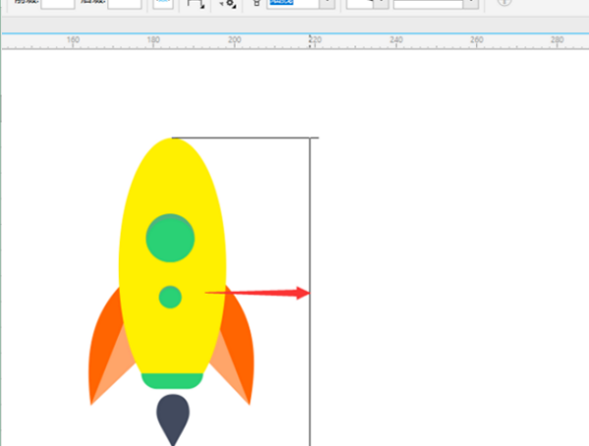
Task: Open the gear settings icon in the toolbar
Action: 228,4
